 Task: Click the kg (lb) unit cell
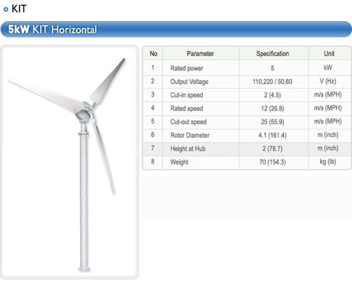pos(328,162)
